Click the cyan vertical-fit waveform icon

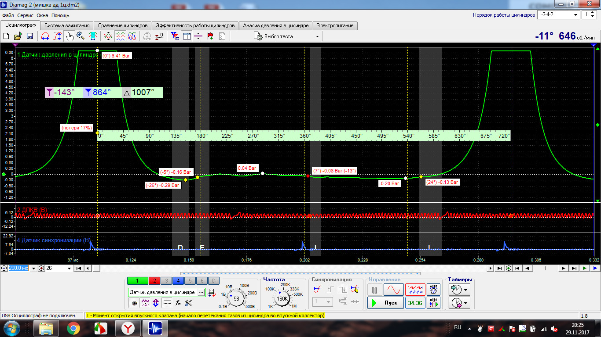[x=93, y=36]
